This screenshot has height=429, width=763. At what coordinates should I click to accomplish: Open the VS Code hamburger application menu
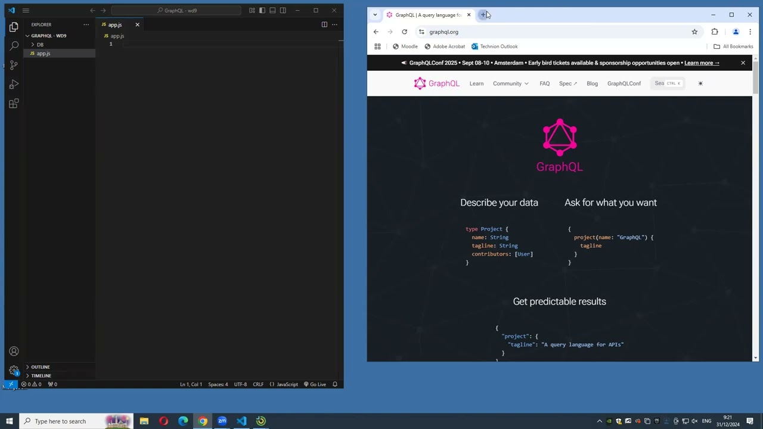click(x=26, y=10)
